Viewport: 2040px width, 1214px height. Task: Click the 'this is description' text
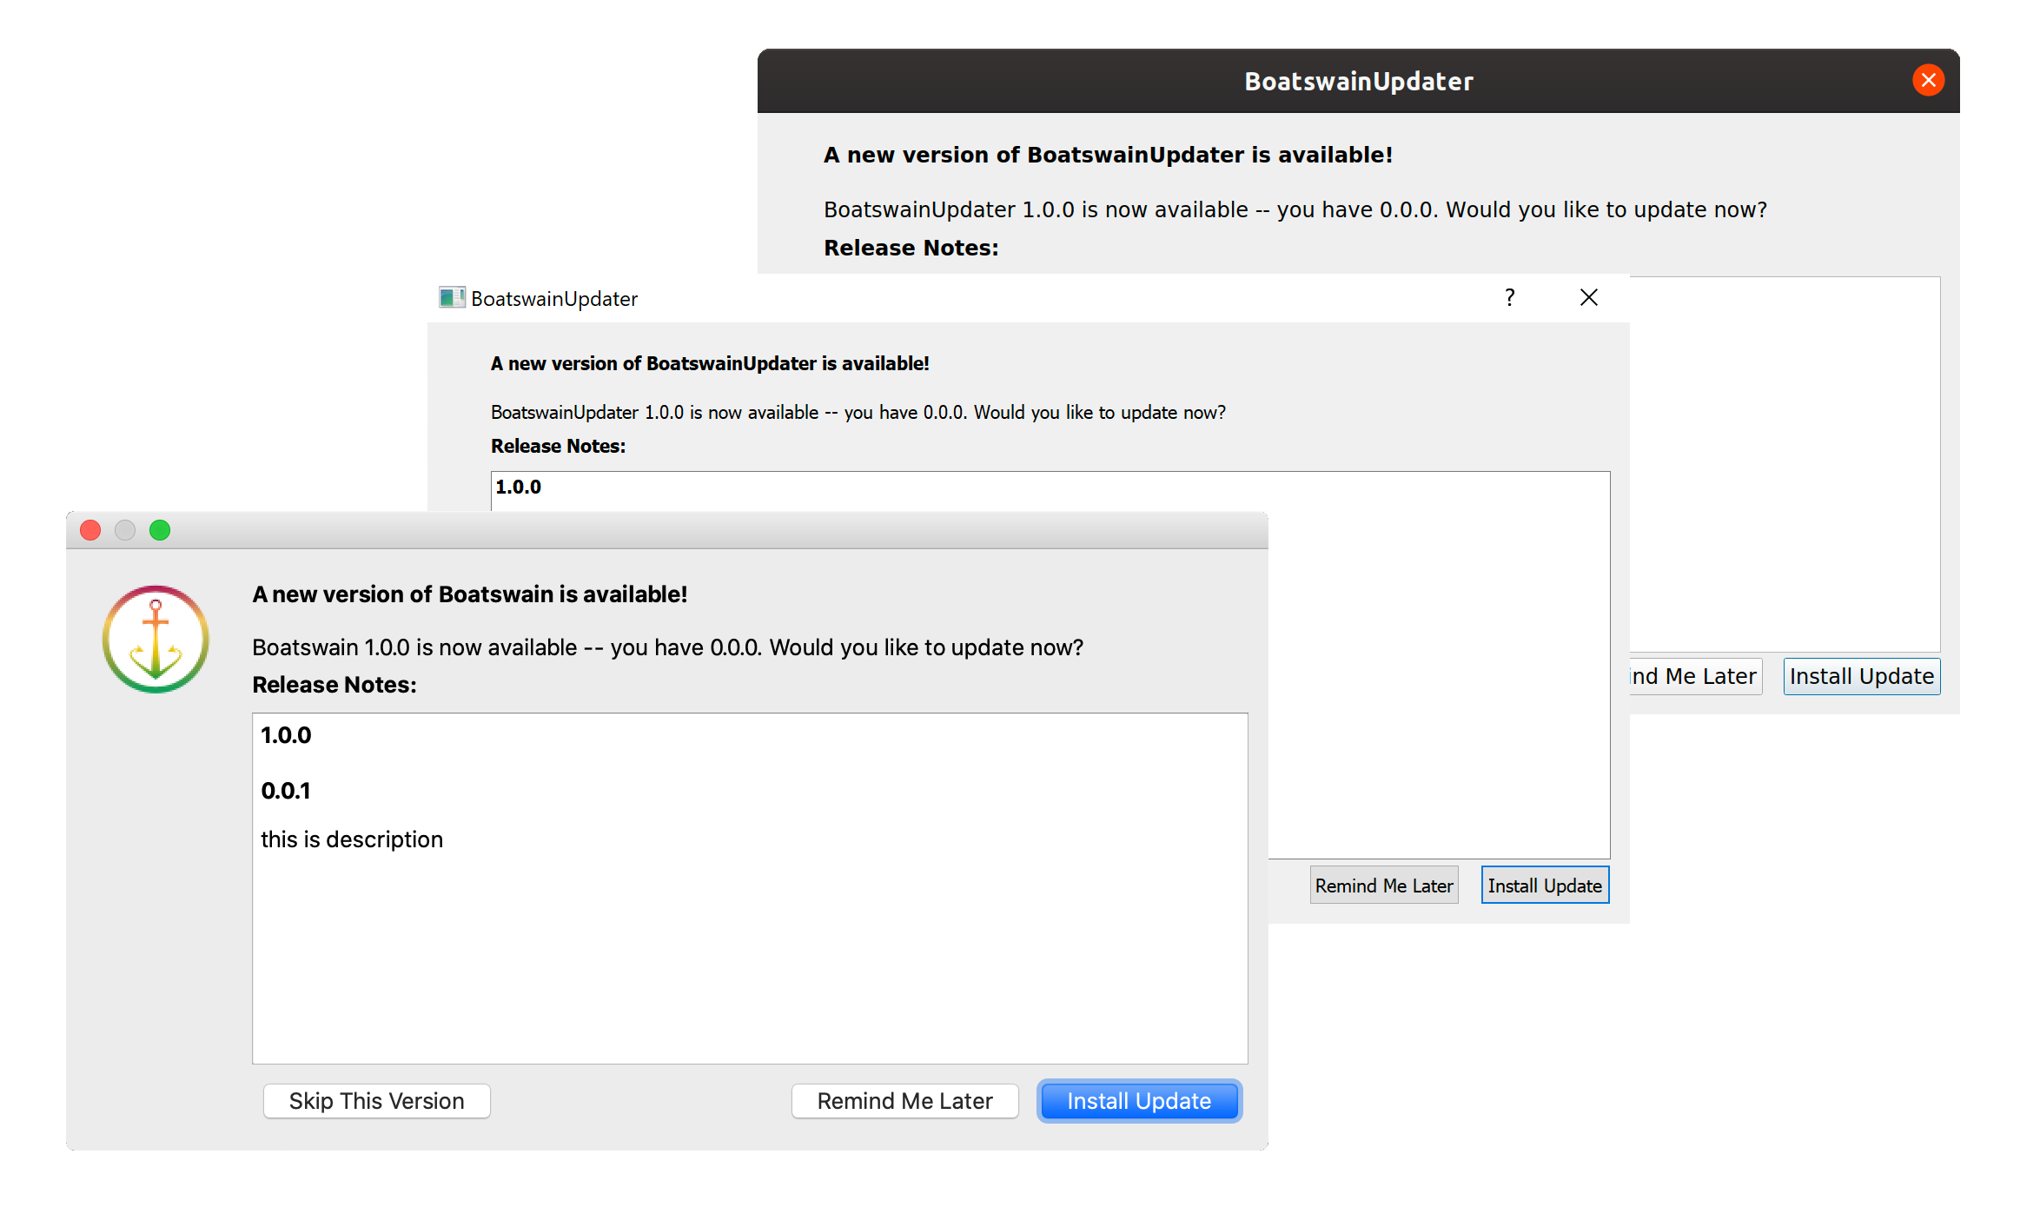coord(352,839)
